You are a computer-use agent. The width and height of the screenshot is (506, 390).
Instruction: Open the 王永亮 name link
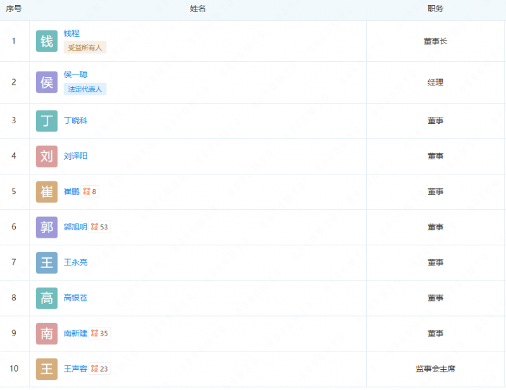pyautogui.click(x=75, y=262)
